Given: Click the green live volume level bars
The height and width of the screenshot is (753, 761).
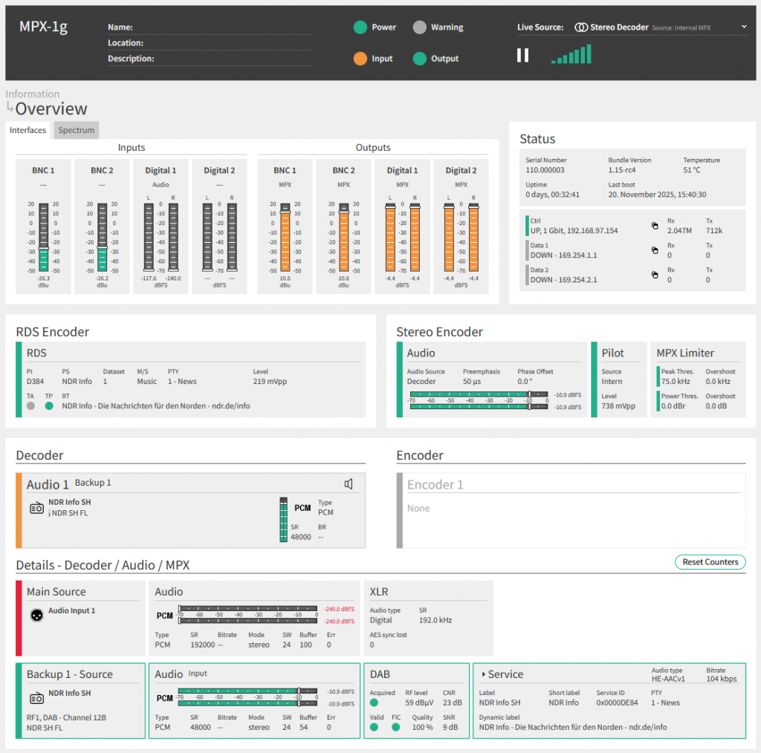Looking at the screenshot, I should (571, 55).
